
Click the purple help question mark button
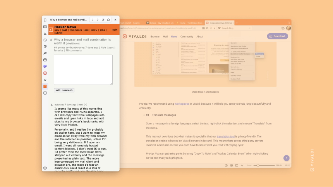pyautogui.click(x=286, y=158)
